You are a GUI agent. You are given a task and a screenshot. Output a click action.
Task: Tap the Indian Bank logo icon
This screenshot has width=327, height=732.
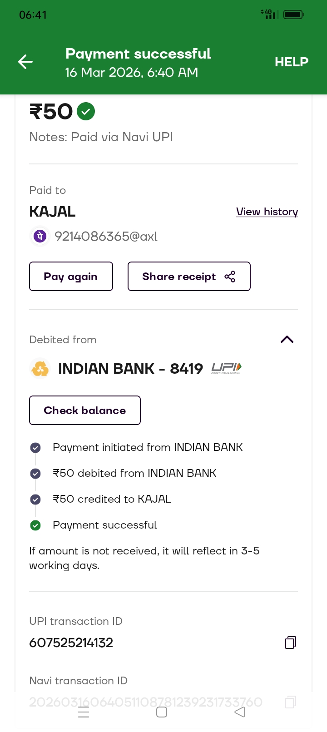click(x=40, y=368)
